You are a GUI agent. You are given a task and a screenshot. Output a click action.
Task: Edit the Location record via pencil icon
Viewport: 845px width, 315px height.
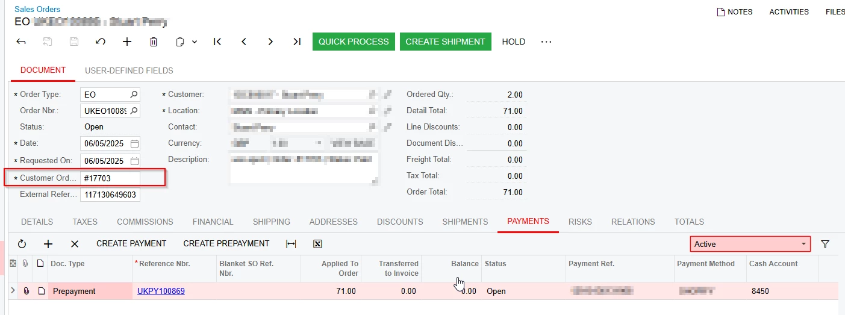pyautogui.click(x=388, y=110)
